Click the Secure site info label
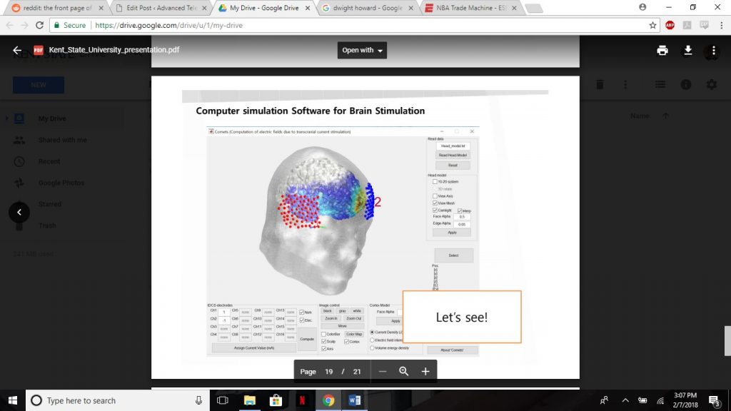Viewport: 731px width, 411px height. 70,25
